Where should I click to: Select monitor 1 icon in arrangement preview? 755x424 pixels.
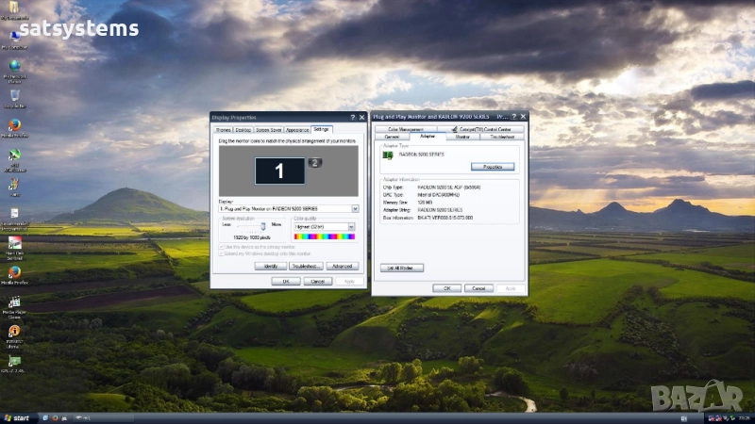pyautogui.click(x=278, y=171)
